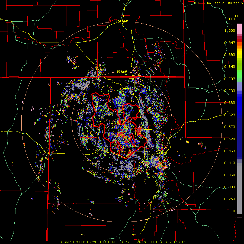Click the pink segment of the color bar
This screenshot has width=244, height=244.
point(239,29)
